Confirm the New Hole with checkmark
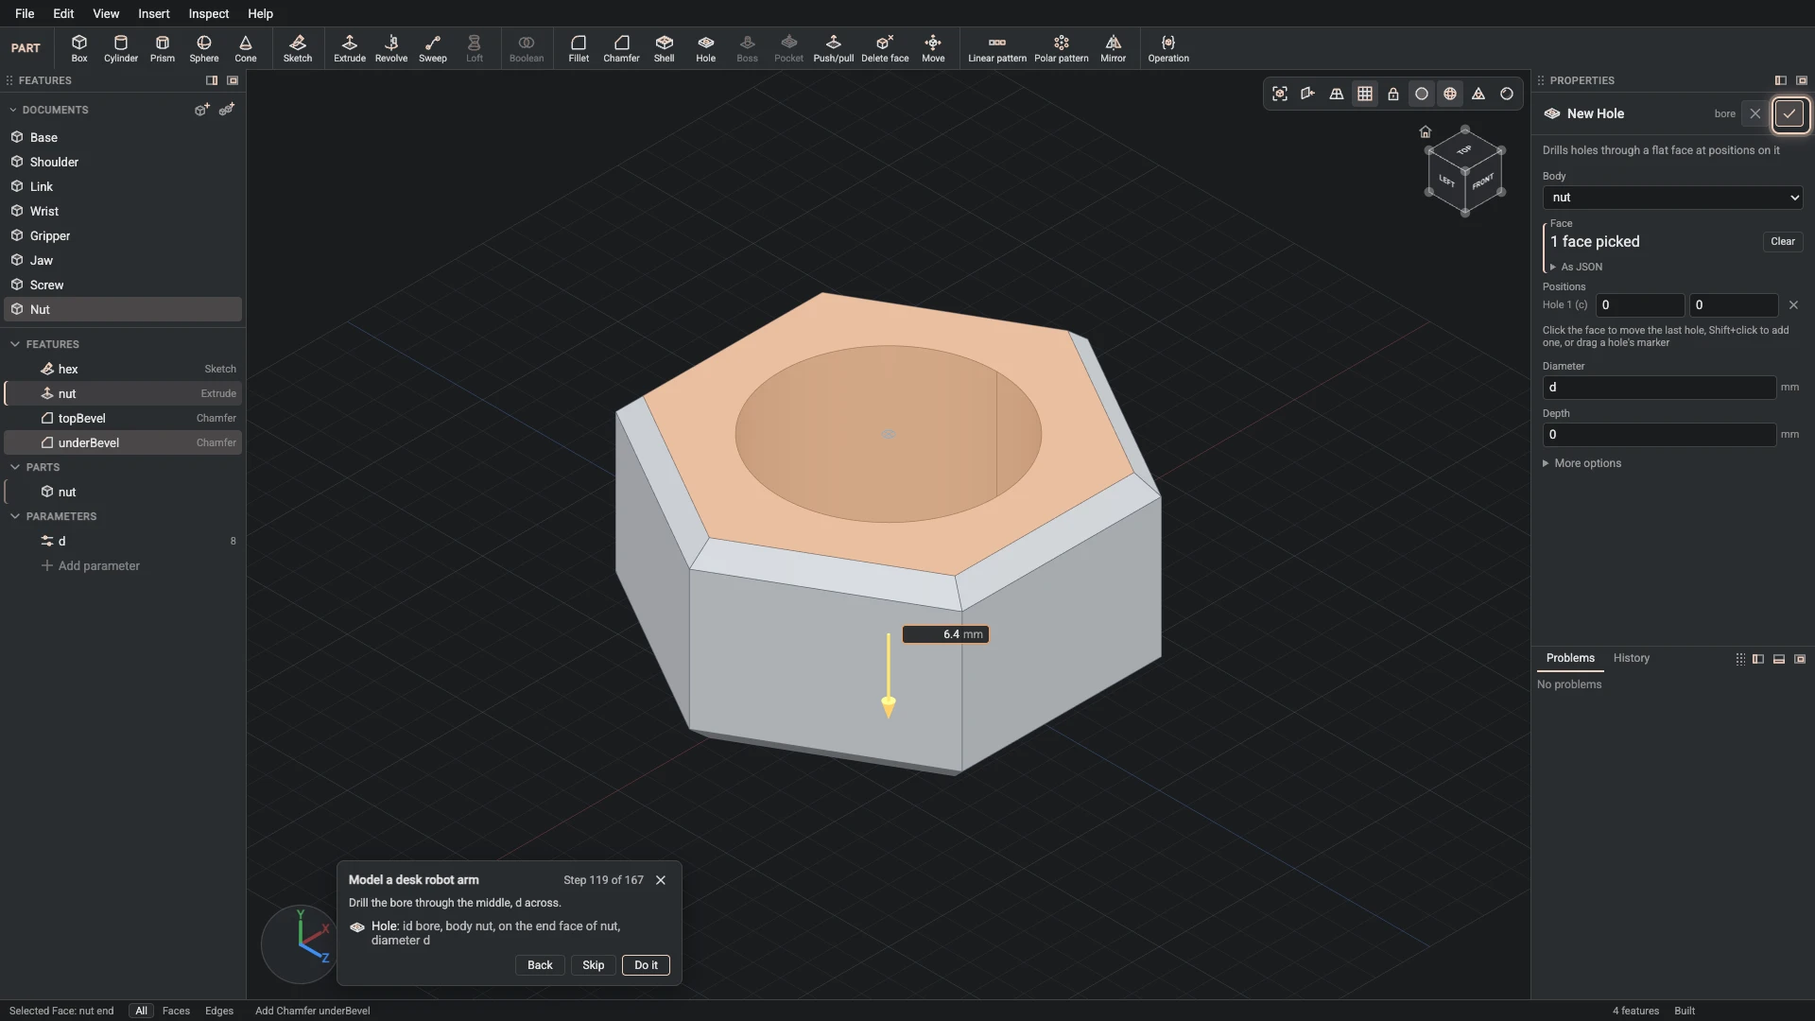 coord(1789,114)
